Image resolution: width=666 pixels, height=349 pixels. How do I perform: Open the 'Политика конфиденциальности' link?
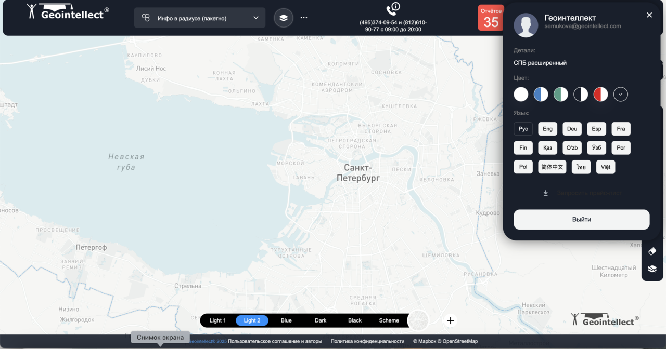coord(367,341)
